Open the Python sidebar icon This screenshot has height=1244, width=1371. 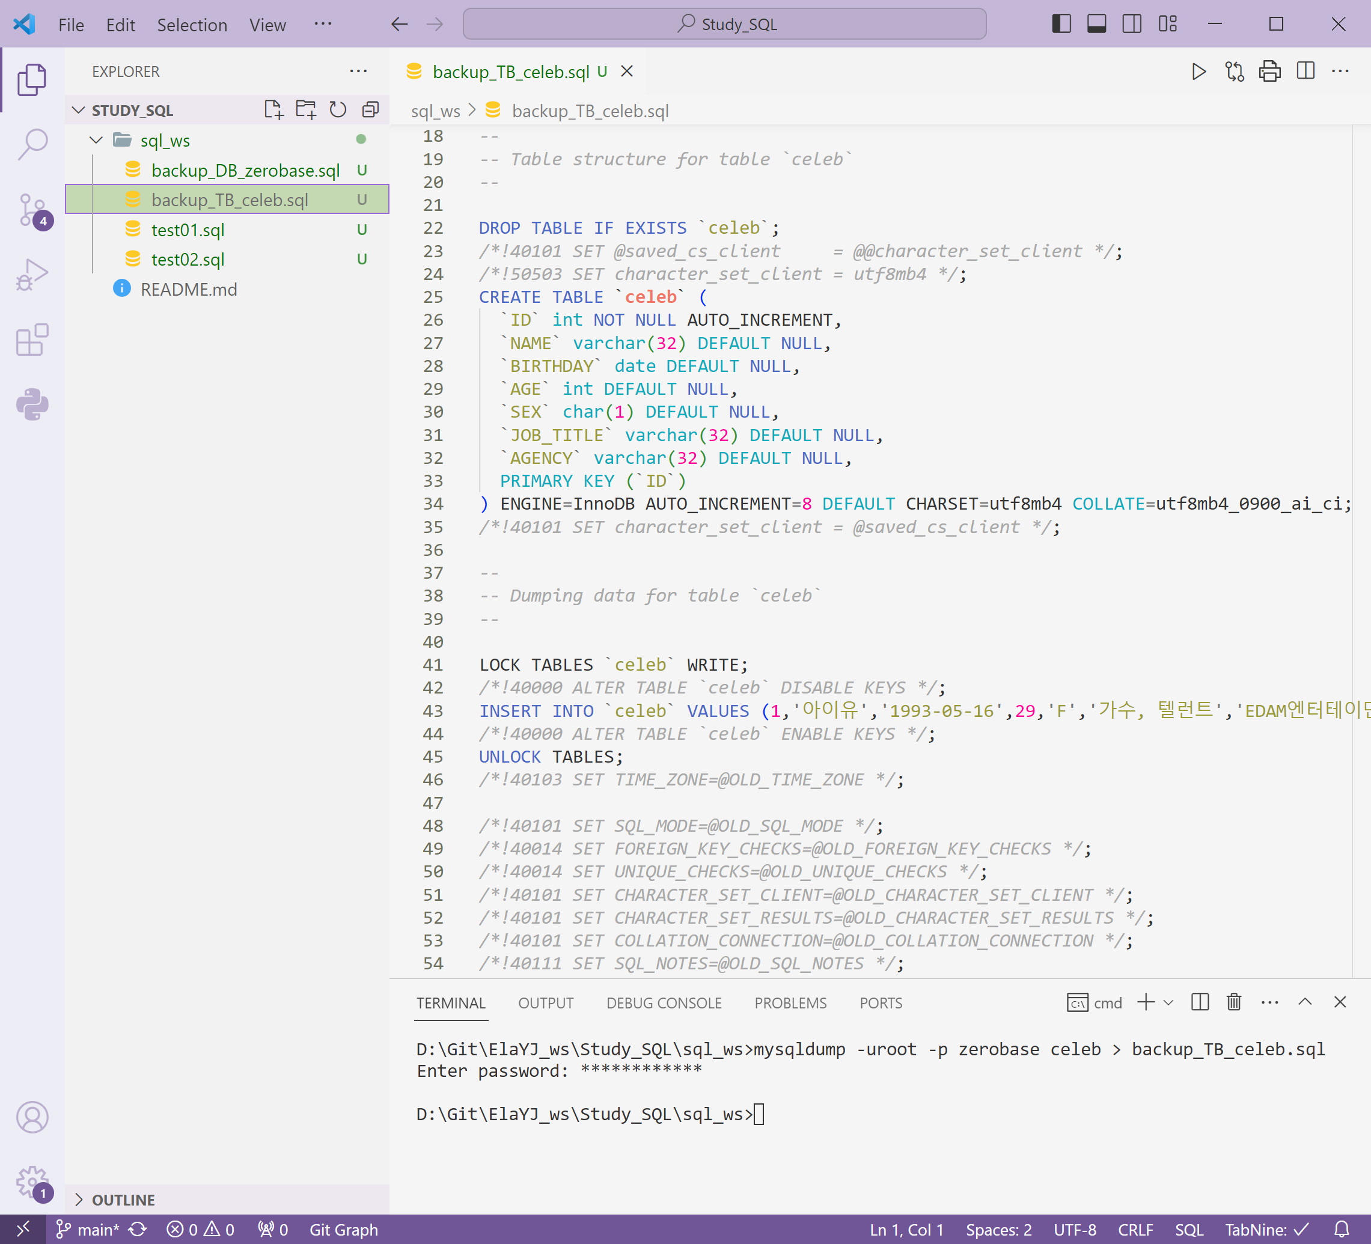[x=32, y=404]
